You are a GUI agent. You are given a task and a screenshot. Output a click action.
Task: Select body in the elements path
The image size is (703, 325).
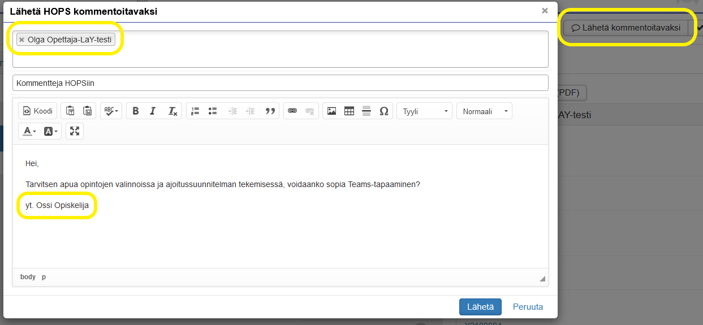pyautogui.click(x=28, y=277)
